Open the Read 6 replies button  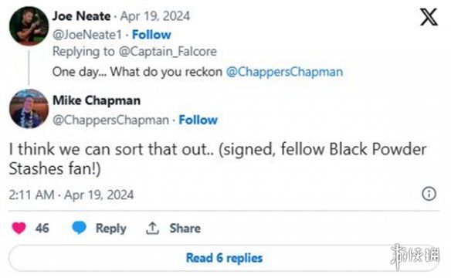(x=224, y=258)
